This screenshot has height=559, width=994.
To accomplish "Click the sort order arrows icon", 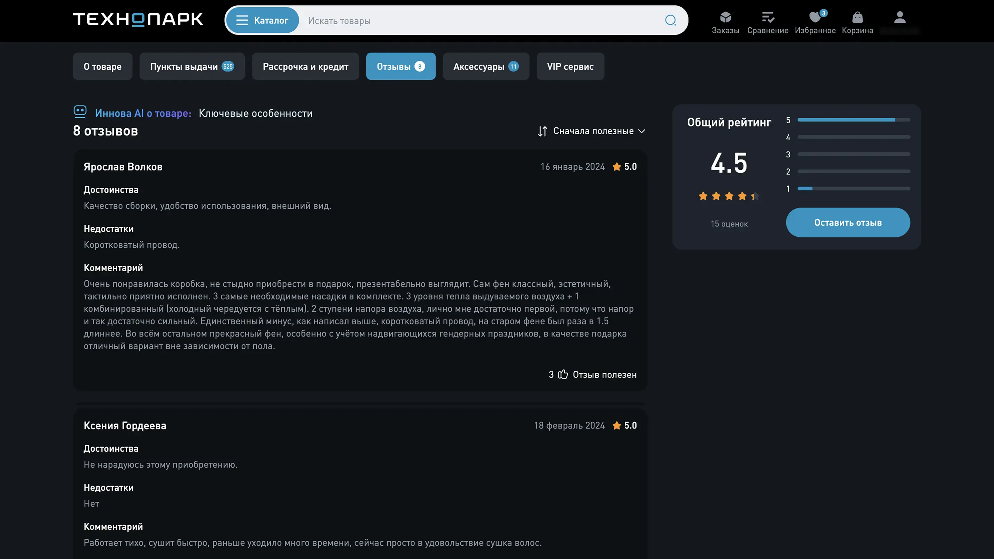I will [x=542, y=131].
